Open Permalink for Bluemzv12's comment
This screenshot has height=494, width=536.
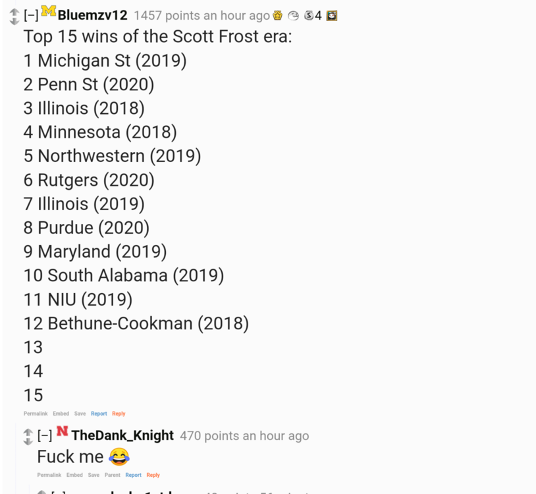[36, 414]
